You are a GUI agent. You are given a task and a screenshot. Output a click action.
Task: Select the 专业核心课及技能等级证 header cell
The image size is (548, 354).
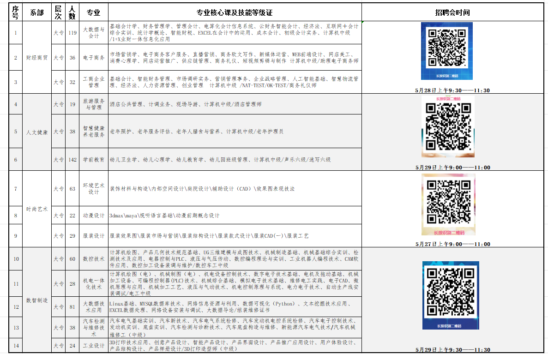point(235,12)
